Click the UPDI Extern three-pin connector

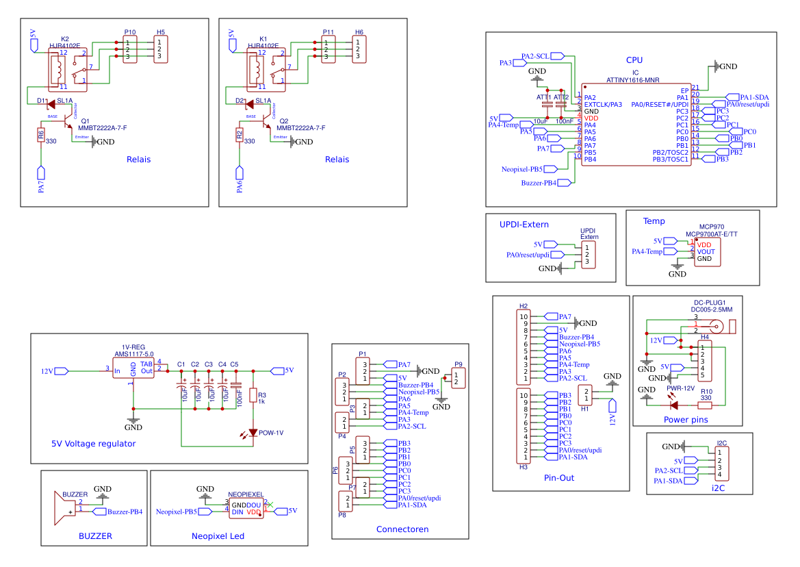coord(589,255)
